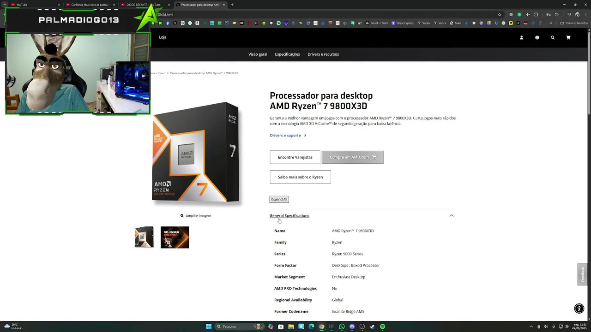591x332 pixels.
Task: Switch to the DIOGO DEFANTE YouTube tab
Action: [145, 5]
